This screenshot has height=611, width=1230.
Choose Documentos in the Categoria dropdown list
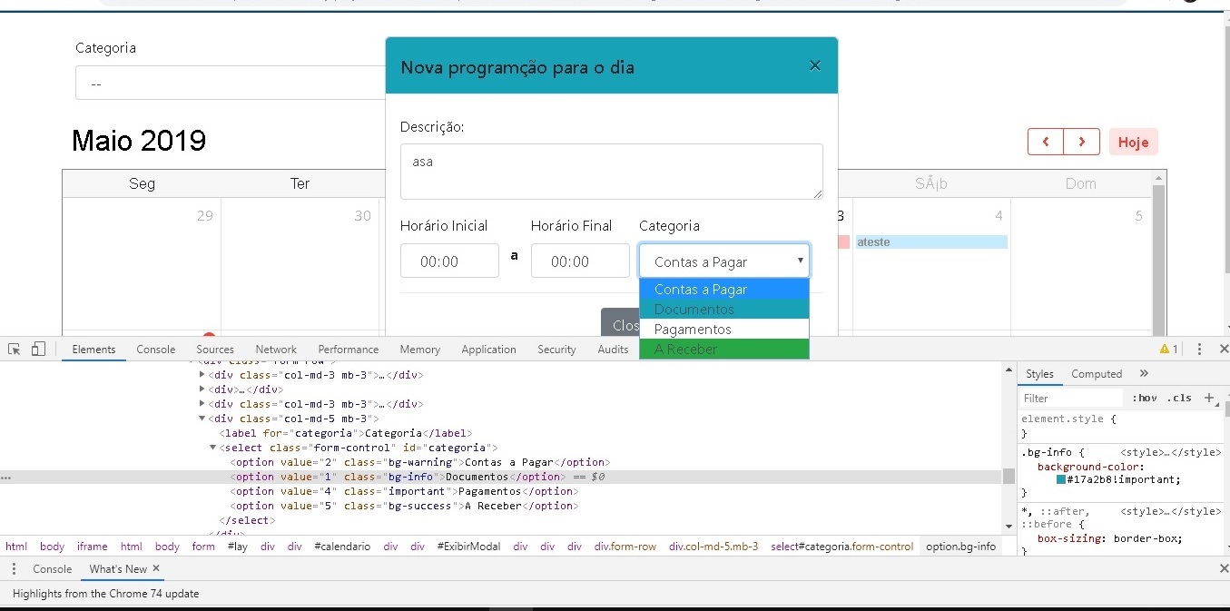pos(724,310)
